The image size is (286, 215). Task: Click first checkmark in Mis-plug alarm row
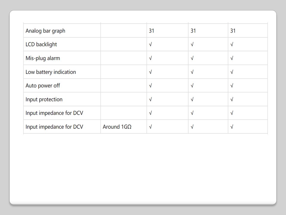150,58
